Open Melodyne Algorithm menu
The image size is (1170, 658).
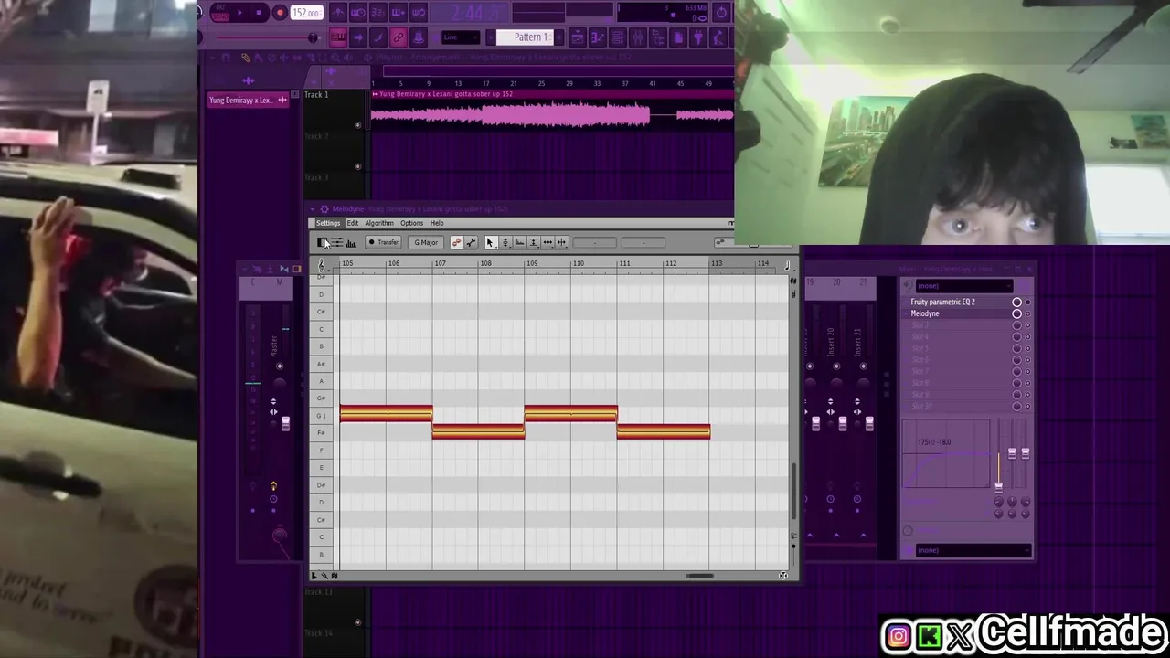click(x=379, y=223)
